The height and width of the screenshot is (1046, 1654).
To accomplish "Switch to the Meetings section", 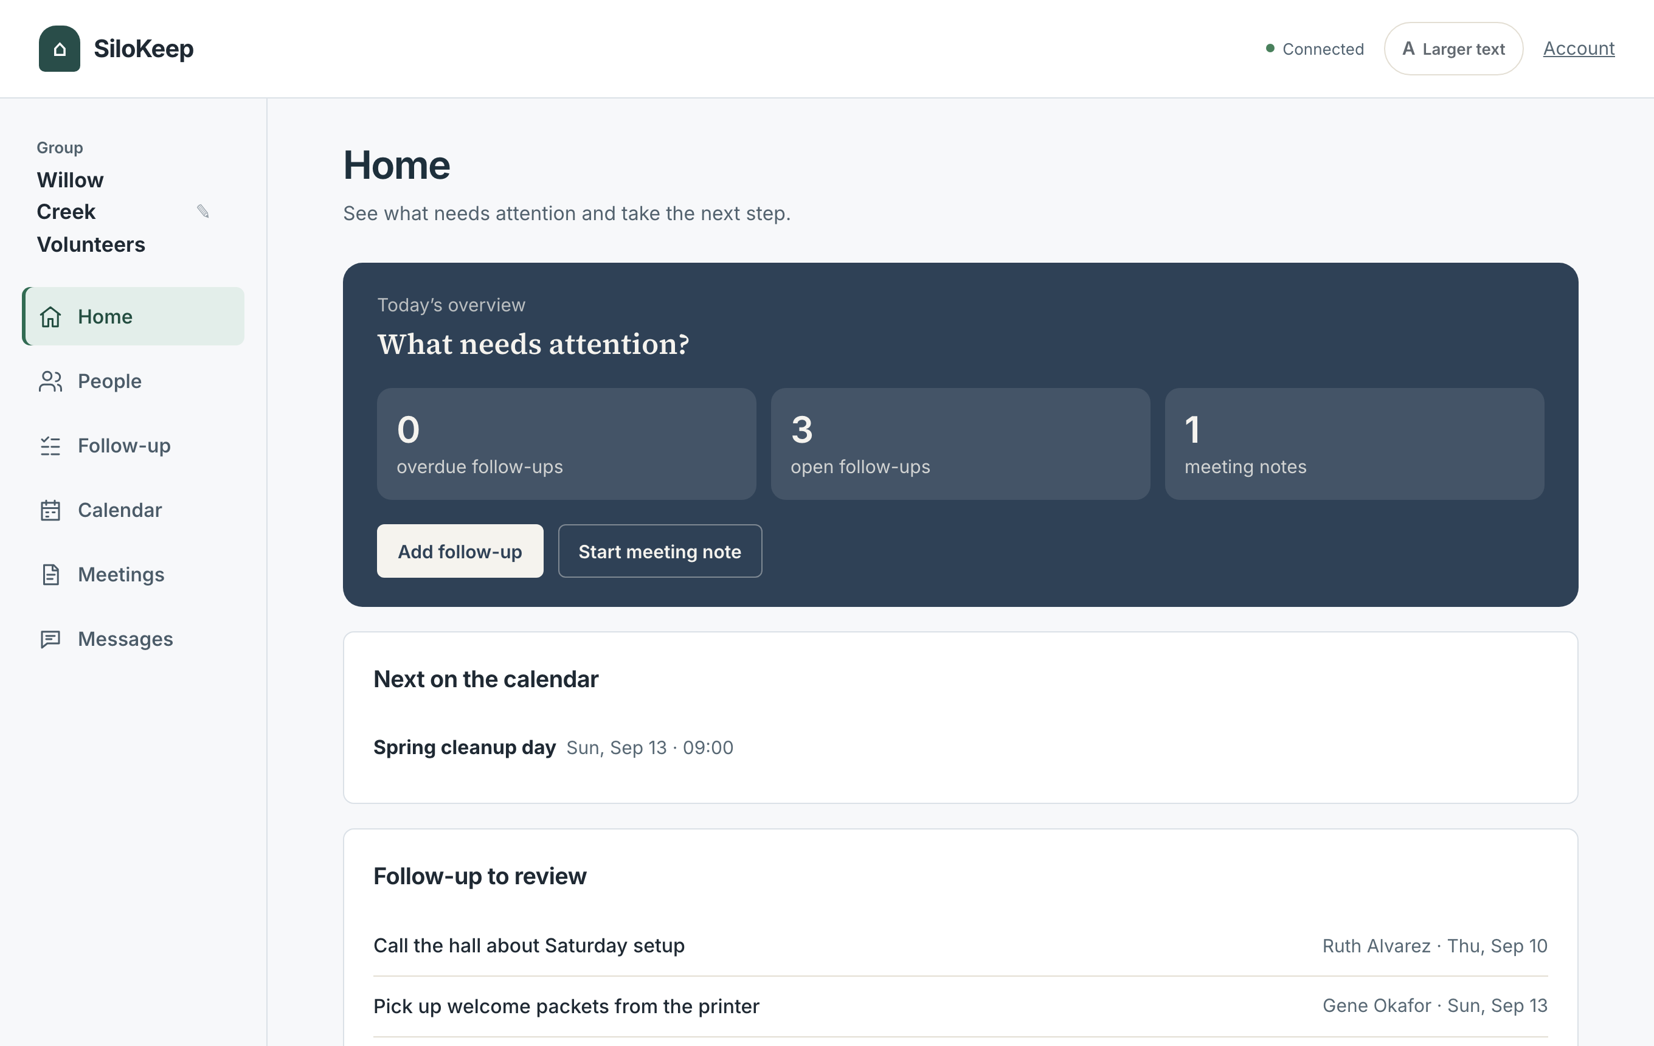I will (133, 575).
